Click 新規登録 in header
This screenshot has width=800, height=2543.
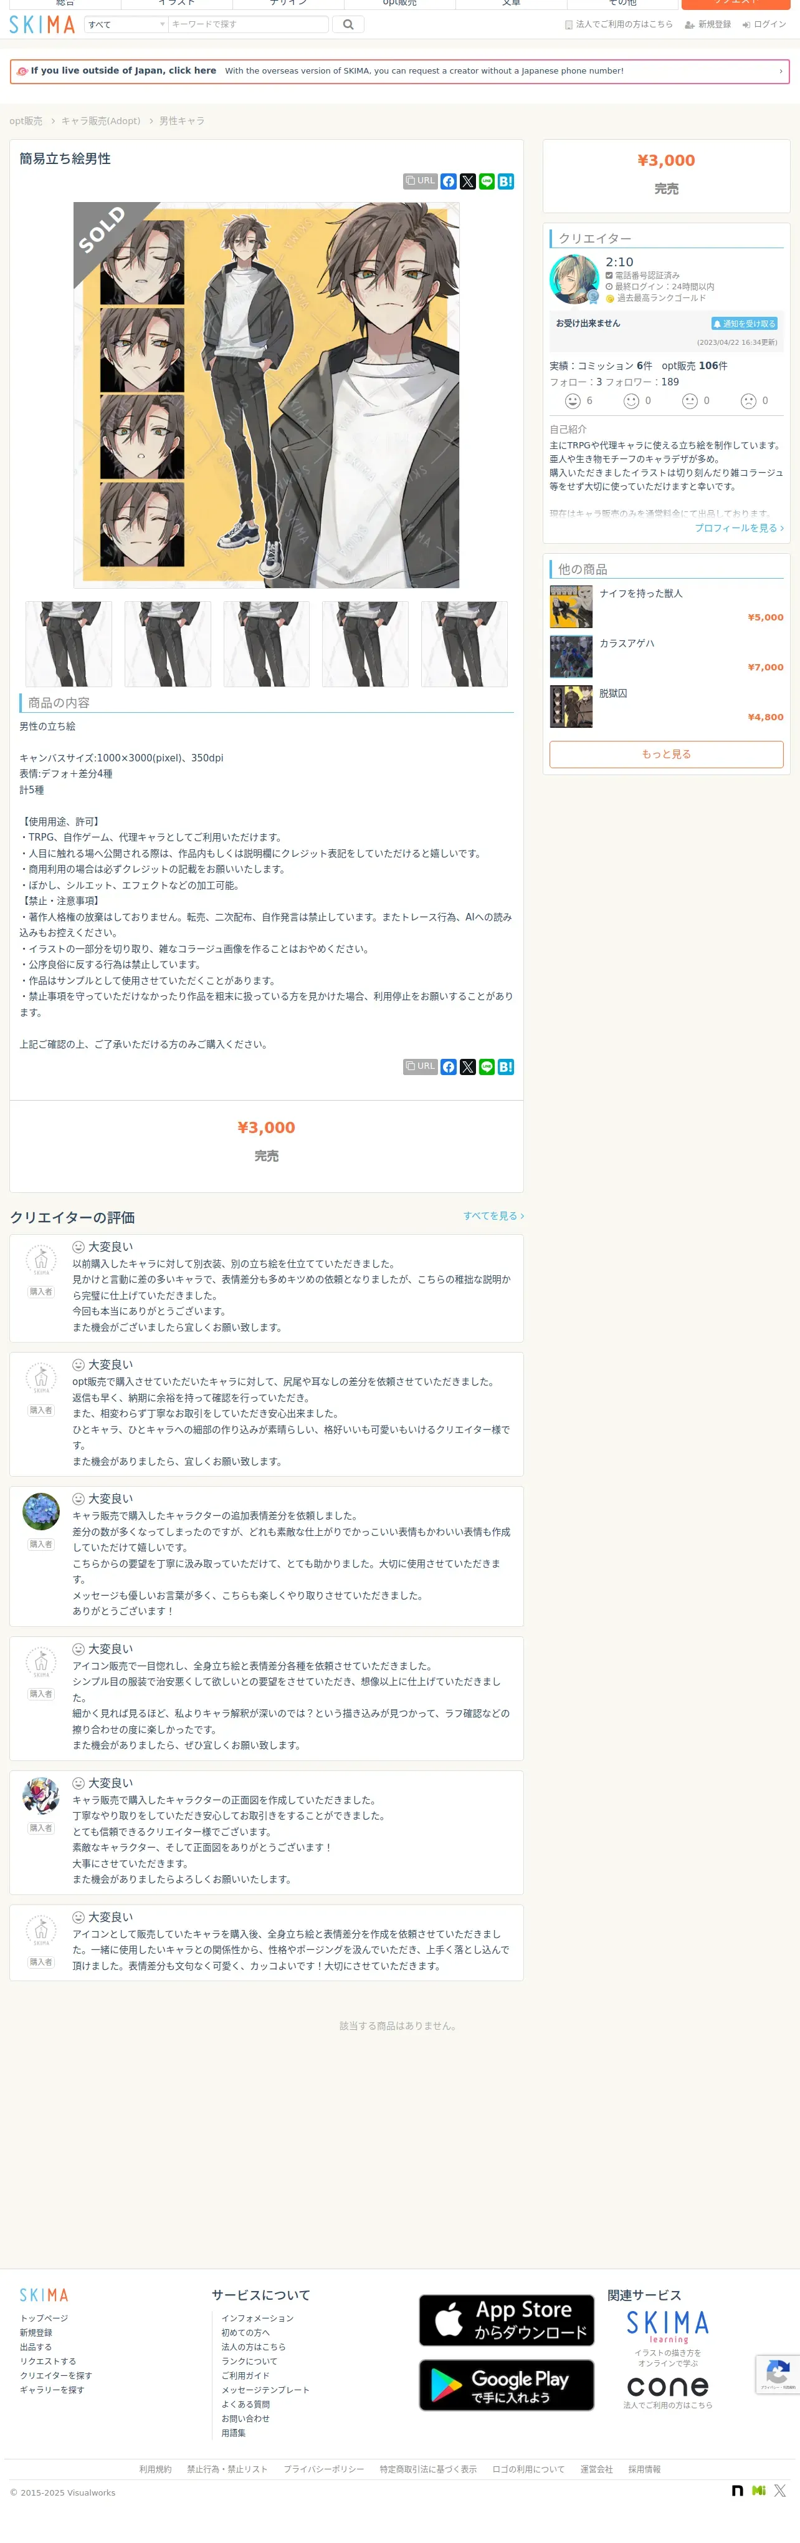pyautogui.click(x=708, y=25)
